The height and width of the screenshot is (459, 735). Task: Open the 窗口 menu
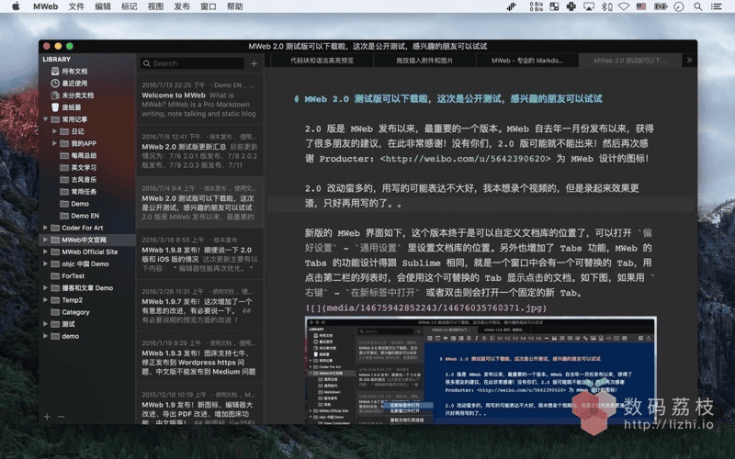(209, 6)
